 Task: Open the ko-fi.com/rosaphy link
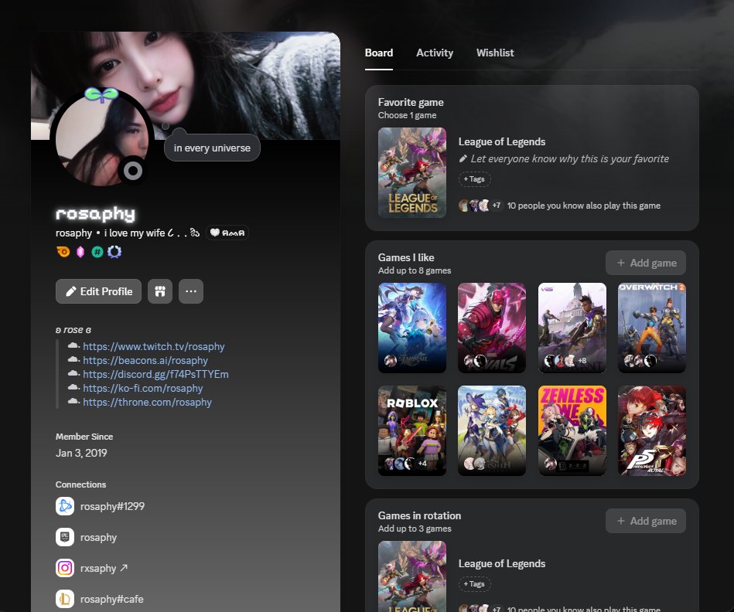pos(143,389)
